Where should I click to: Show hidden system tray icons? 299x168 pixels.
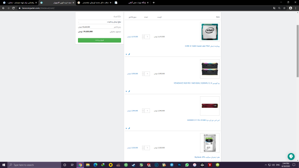(266, 165)
